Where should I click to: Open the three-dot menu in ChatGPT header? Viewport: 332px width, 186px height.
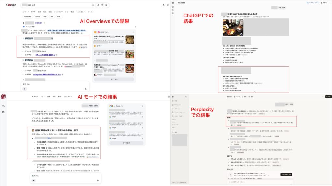(330, 3)
